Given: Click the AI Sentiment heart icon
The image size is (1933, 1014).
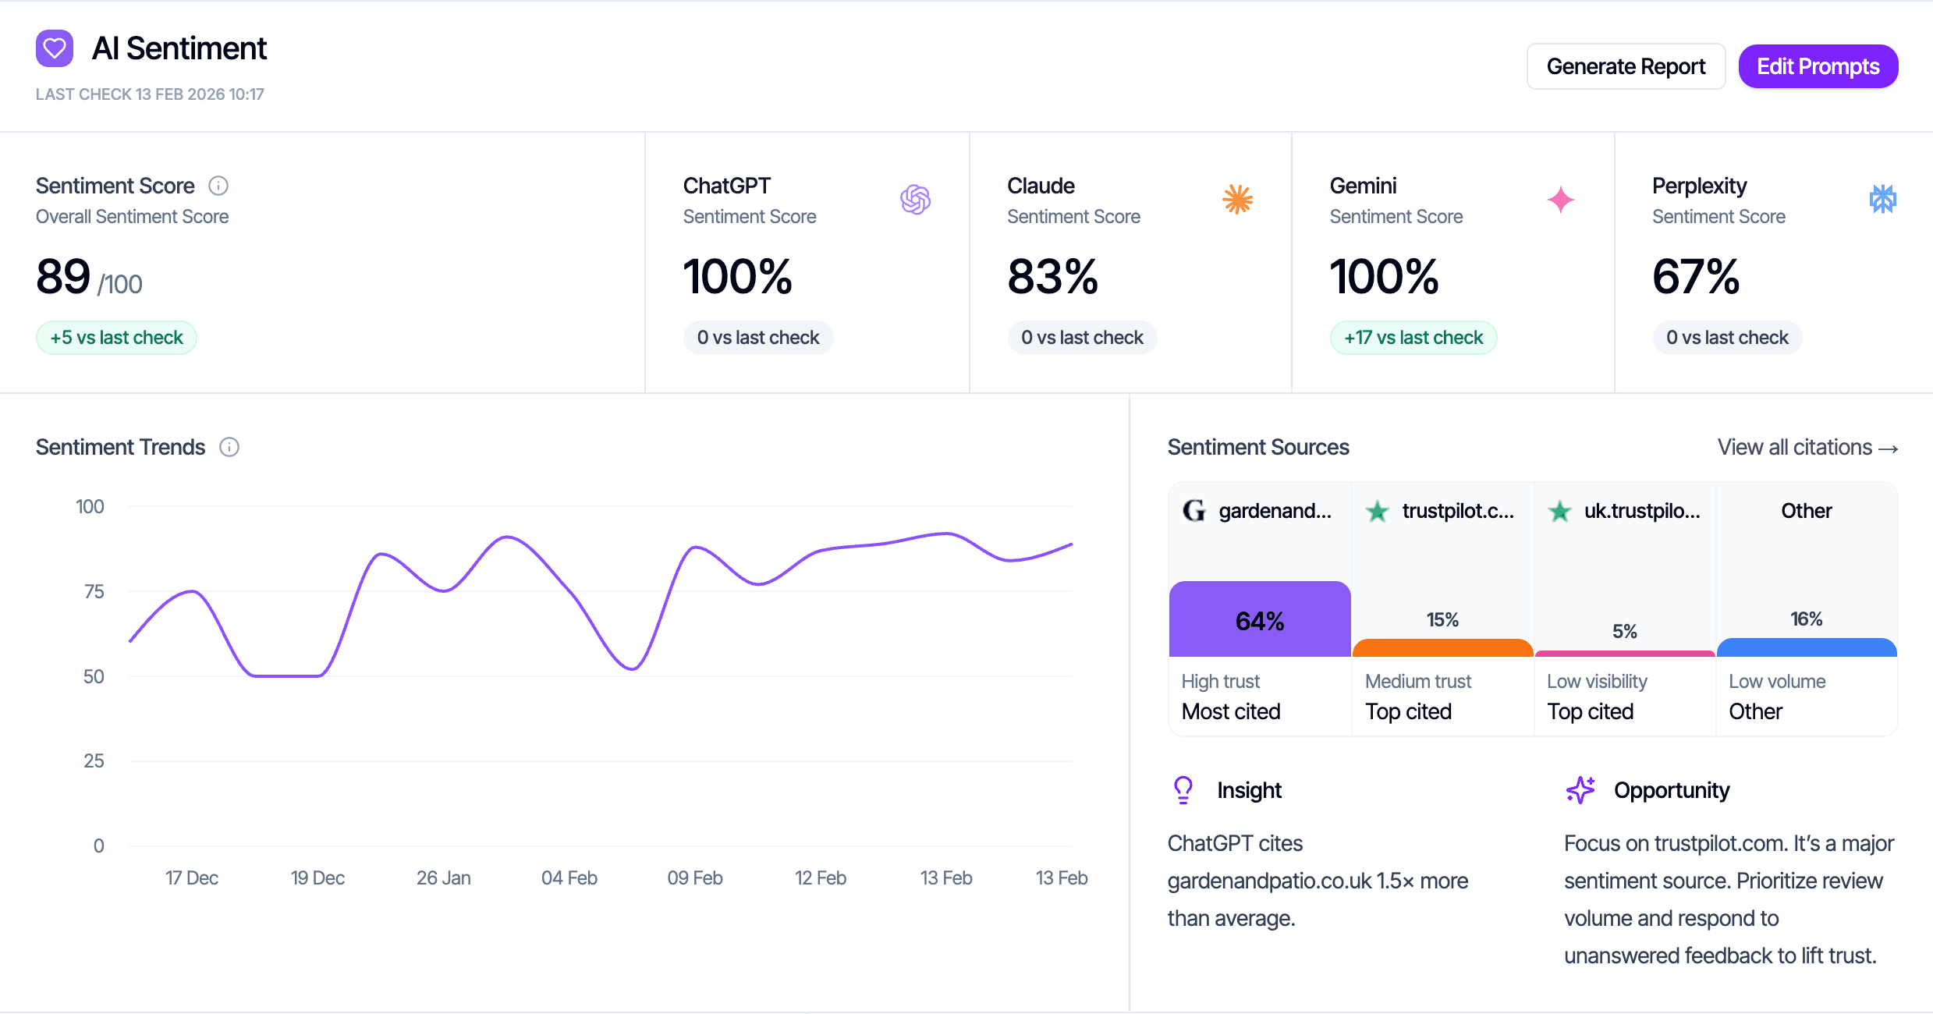Looking at the screenshot, I should pyautogui.click(x=55, y=48).
